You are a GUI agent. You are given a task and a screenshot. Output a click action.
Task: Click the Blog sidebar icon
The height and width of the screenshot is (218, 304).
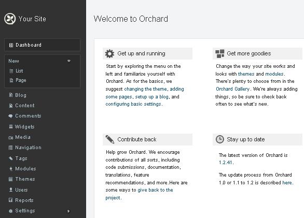tap(11, 95)
